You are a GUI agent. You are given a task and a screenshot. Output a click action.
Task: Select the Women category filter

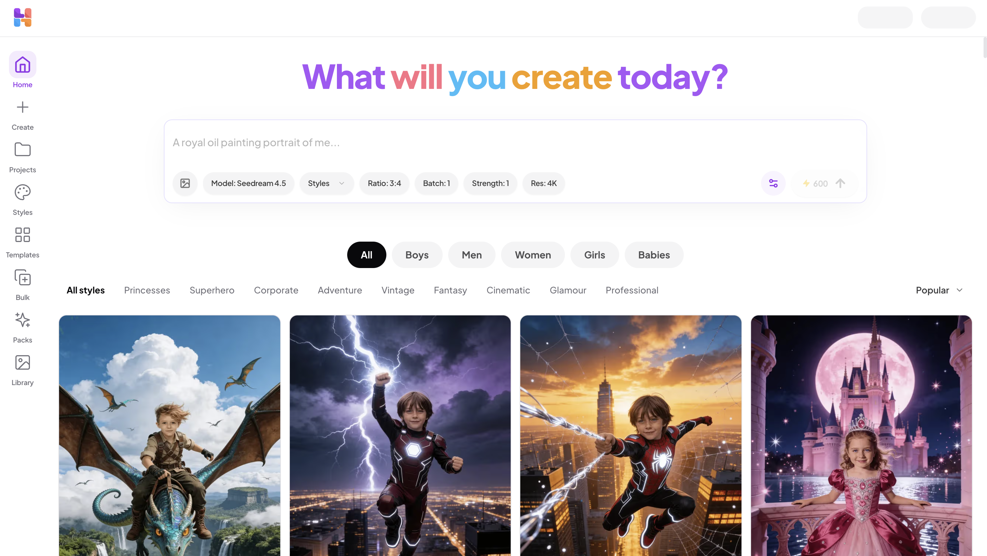[533, 255]
